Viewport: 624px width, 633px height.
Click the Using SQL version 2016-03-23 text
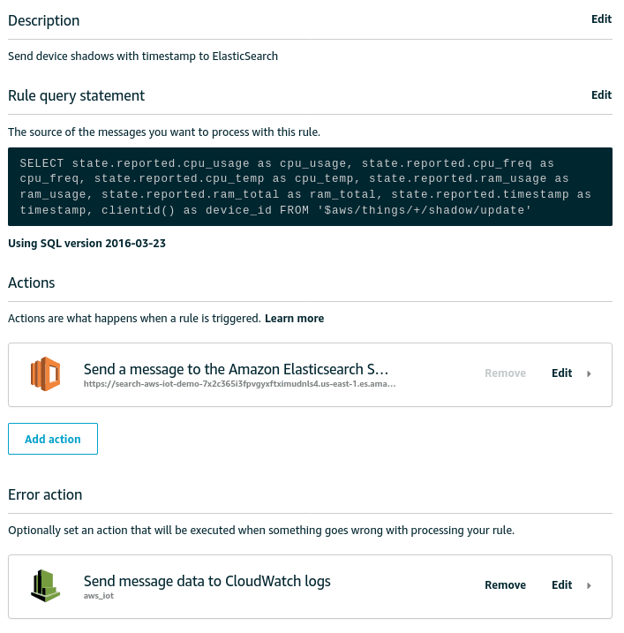click(86, 244)
